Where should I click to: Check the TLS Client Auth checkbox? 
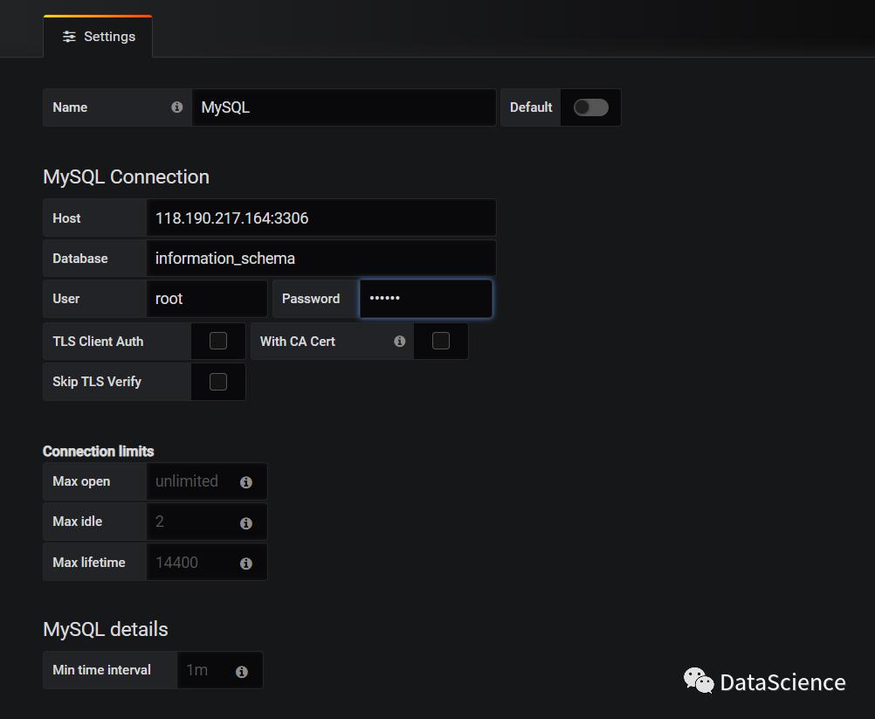click(x=218, y=341)
